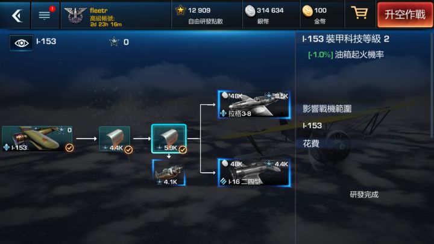Go back using the left chevron arrow
434x244 pixels.
click(17, 16)
